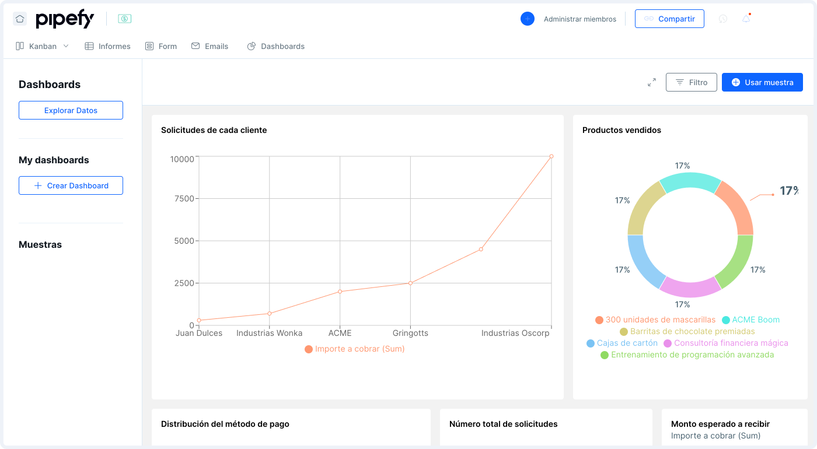
Task: Expand the dashboard to fullscreen
Action: point(652,82)
